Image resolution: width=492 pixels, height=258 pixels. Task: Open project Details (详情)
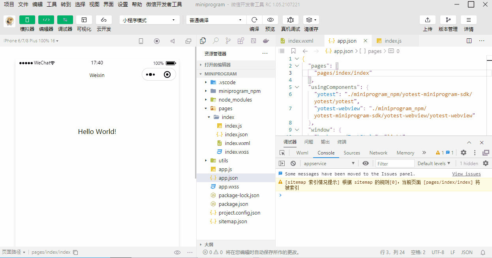[x=469, y=20]
